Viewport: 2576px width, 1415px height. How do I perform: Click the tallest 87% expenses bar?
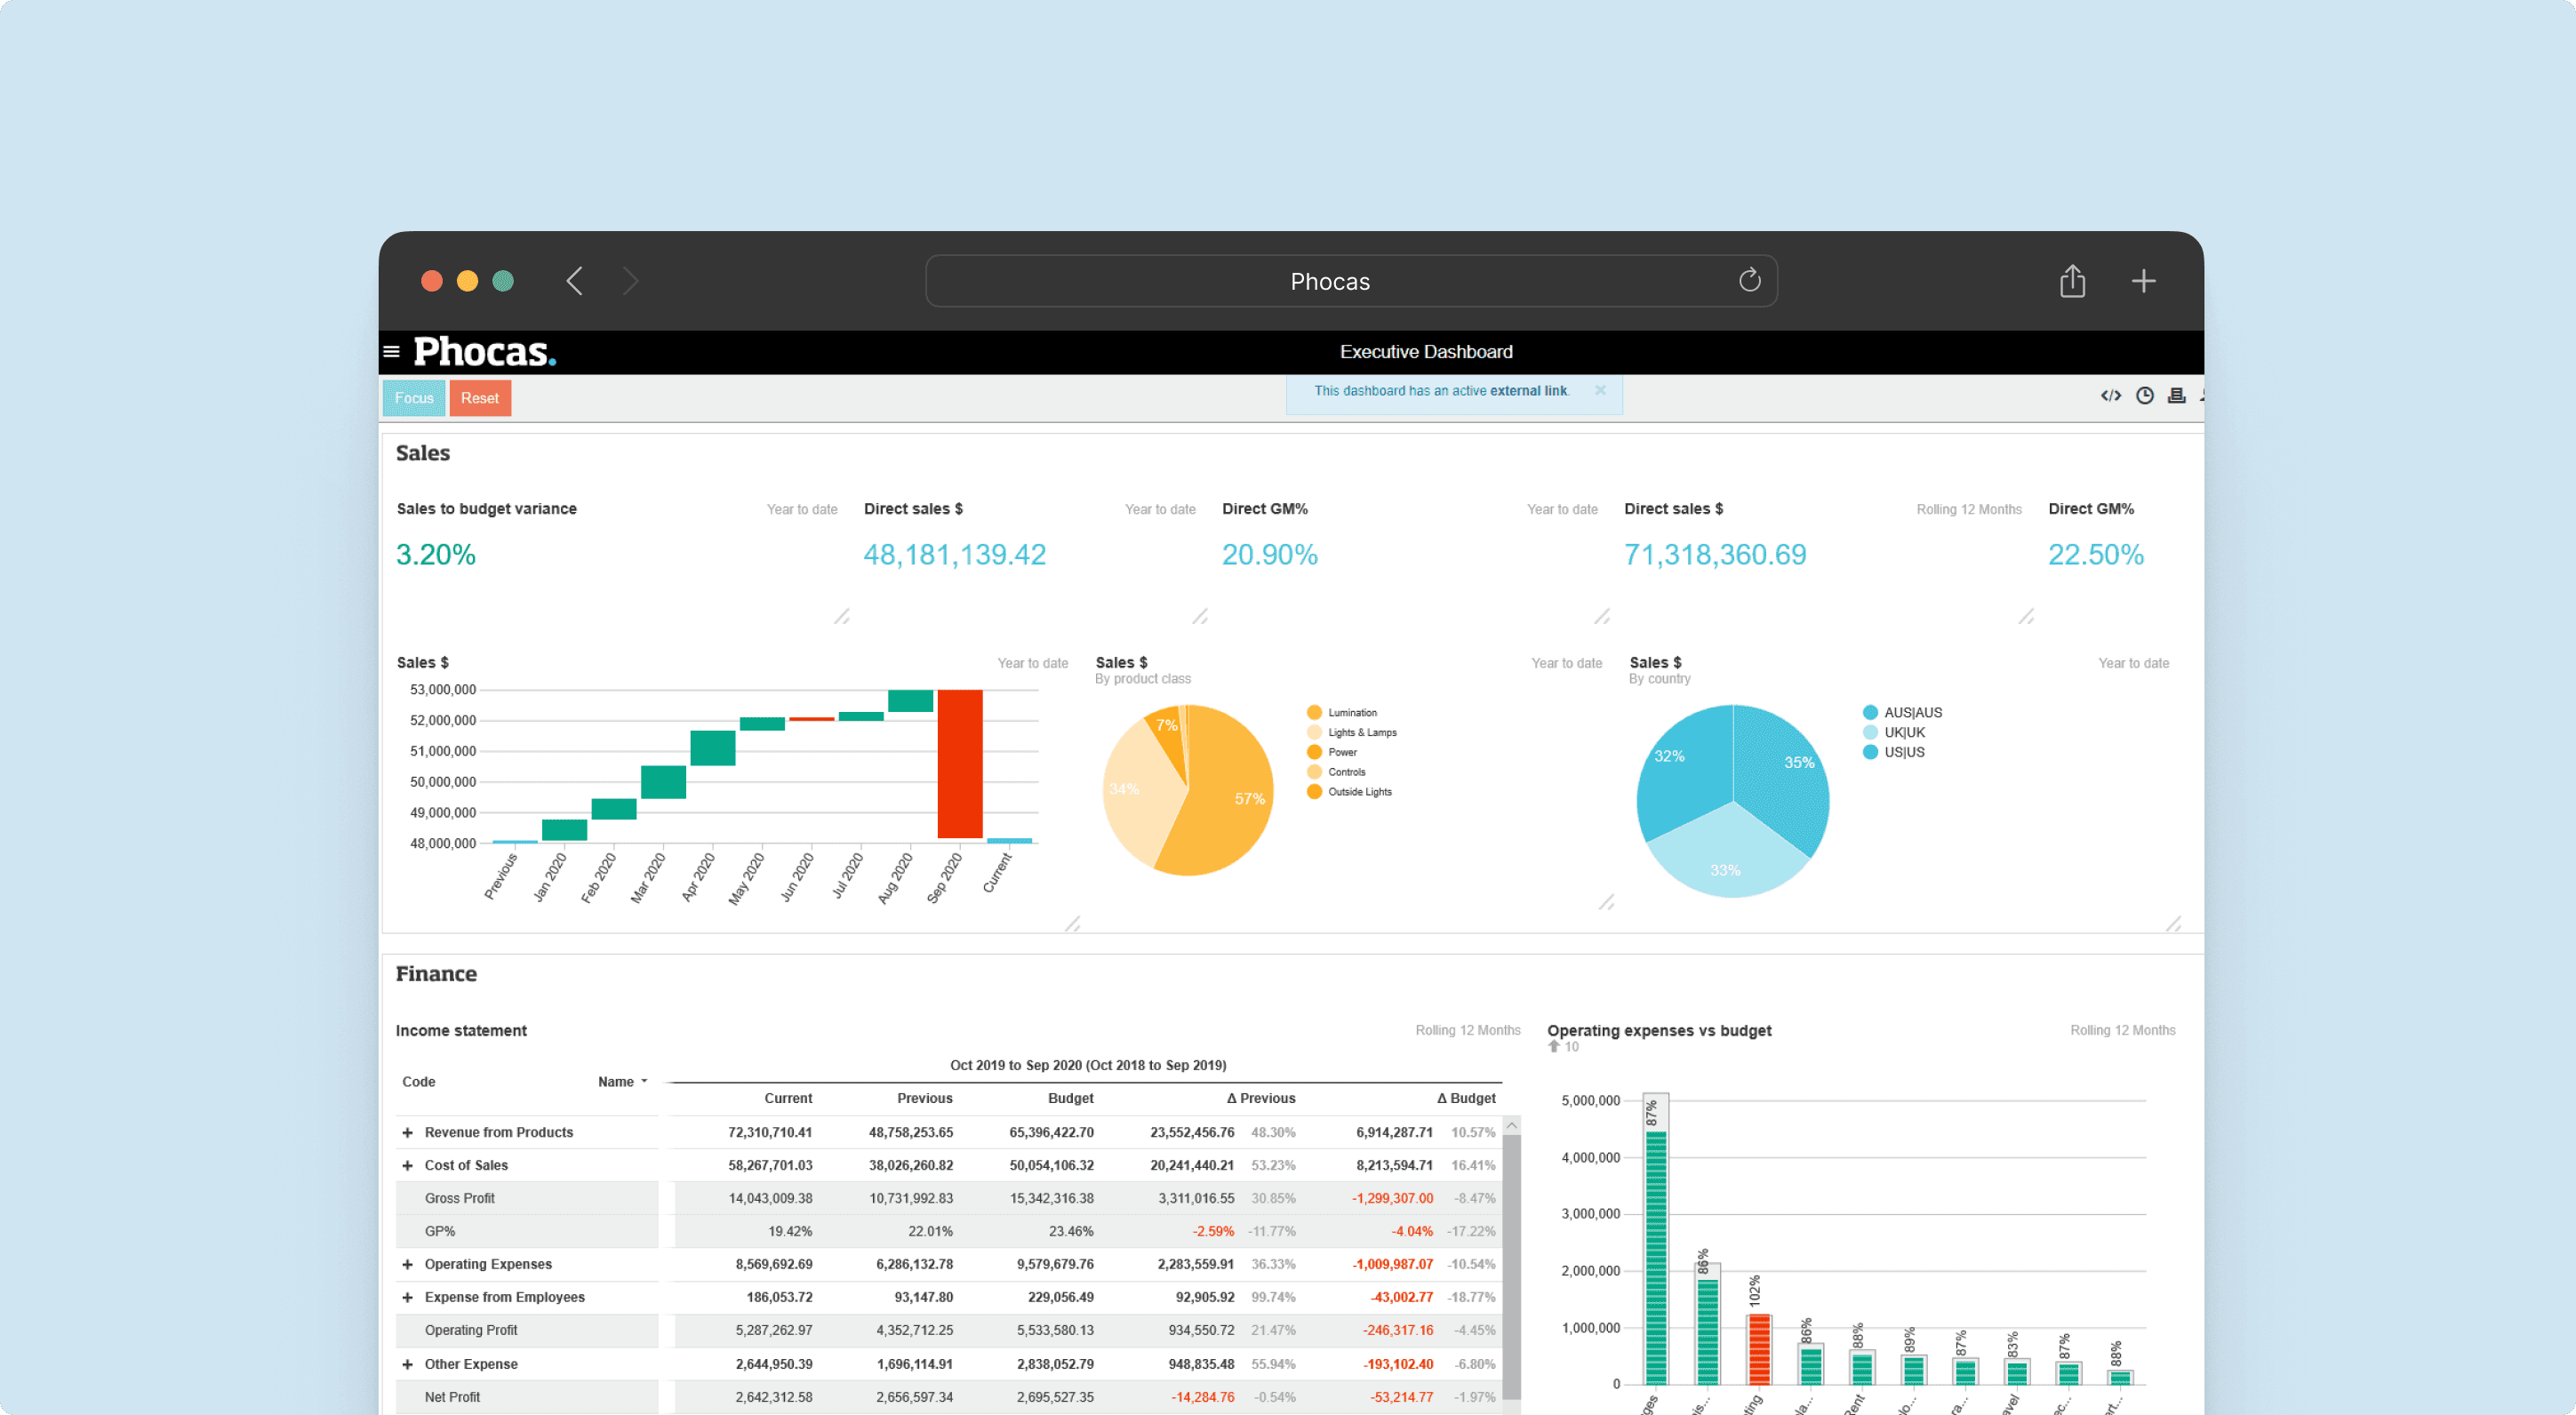(x=1656, y=1256)
